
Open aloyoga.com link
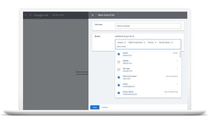point(127,71)
